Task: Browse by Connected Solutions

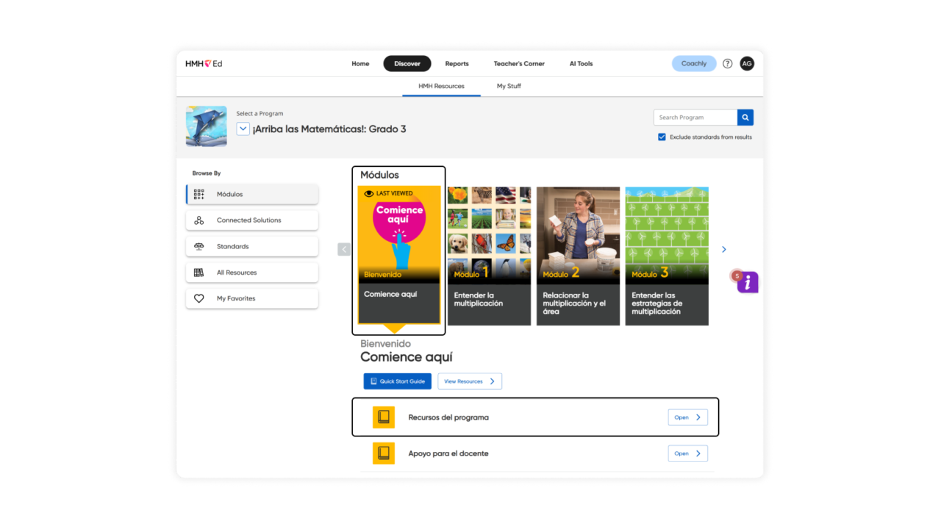Action: 252,220
